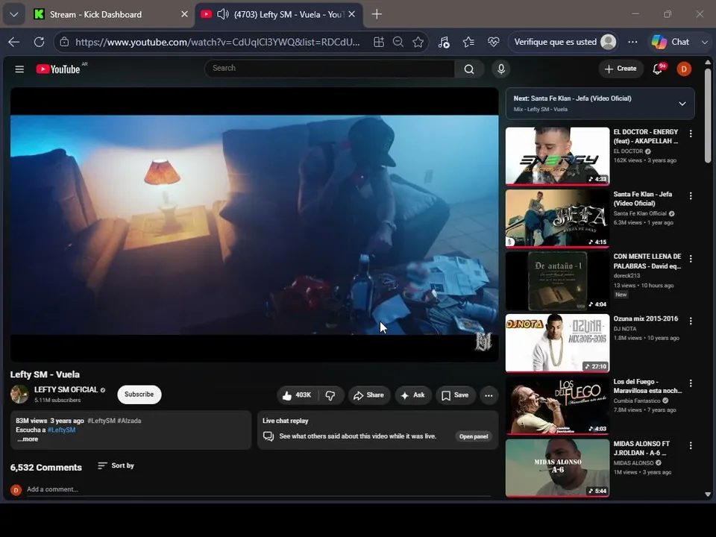Open options for Santa Fe Klan - Jefa video
716x537 pixels.
pos(691,196)
